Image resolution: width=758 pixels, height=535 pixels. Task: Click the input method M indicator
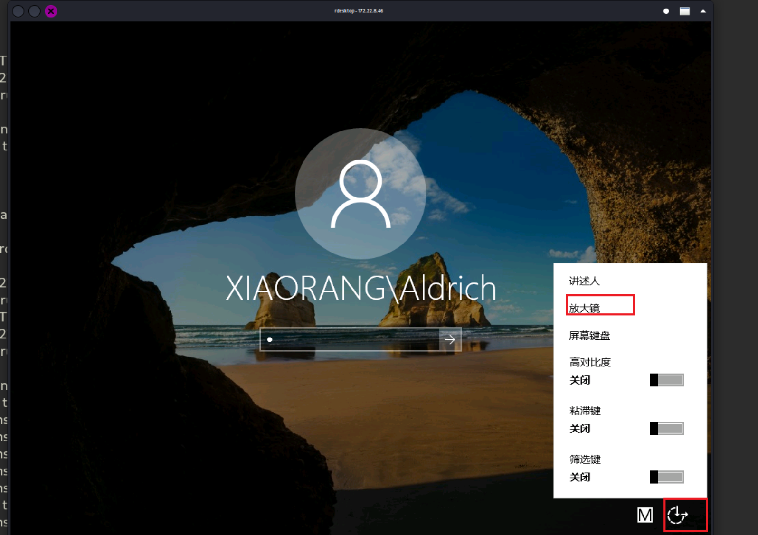coord(644,515)
